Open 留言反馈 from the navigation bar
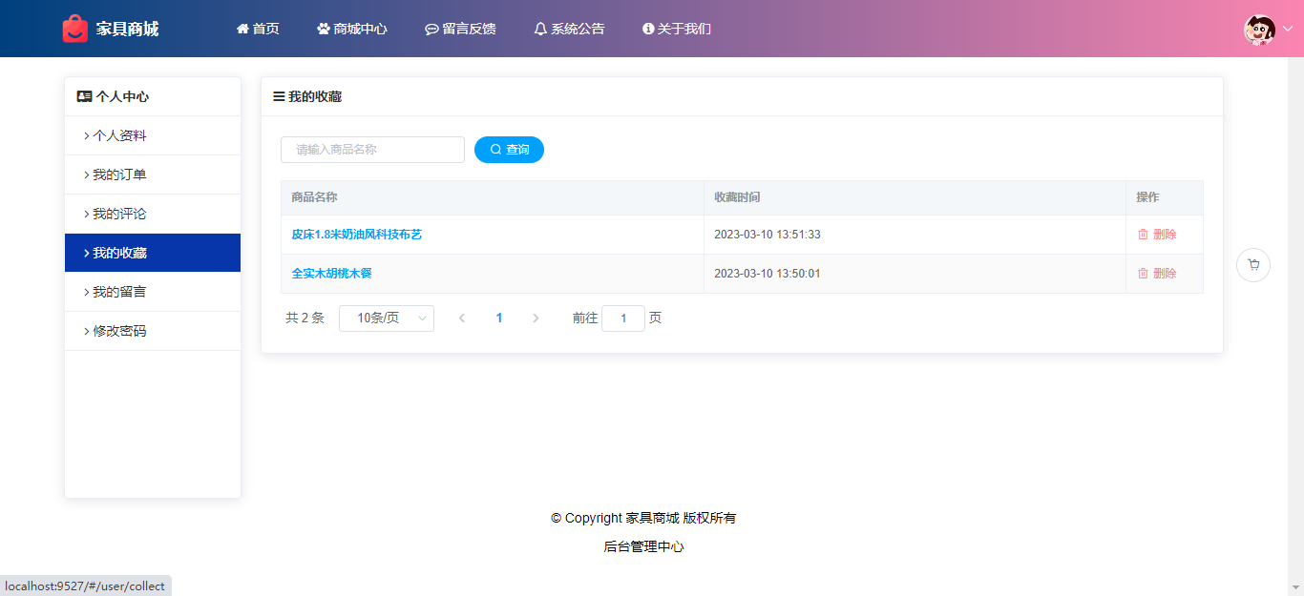 point(460,29)
